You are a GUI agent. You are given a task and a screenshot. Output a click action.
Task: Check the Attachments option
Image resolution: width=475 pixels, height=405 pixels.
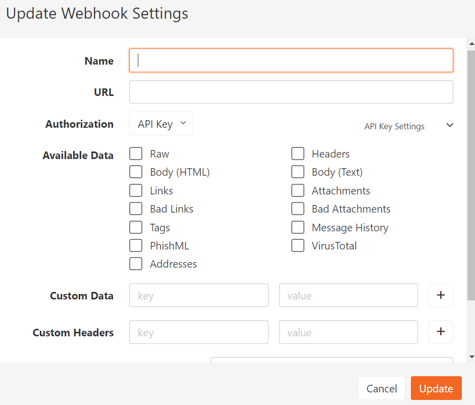point(298,190)
